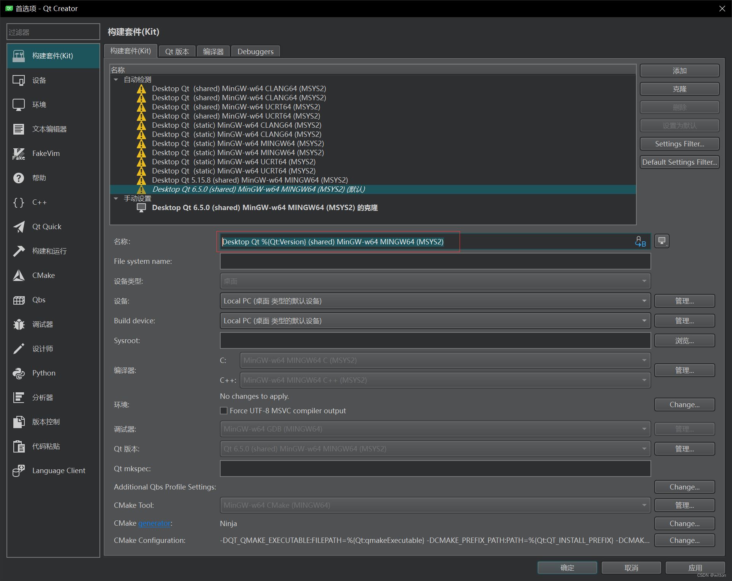Screen dimensions: 732x581
Task: Open the Build device dropdown
Action: [435, 321]
